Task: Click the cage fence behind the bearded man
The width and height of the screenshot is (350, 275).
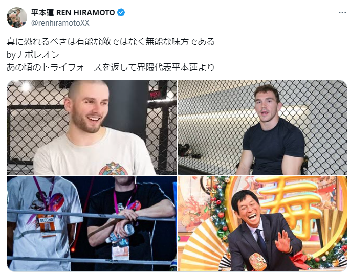Action: 36,125
